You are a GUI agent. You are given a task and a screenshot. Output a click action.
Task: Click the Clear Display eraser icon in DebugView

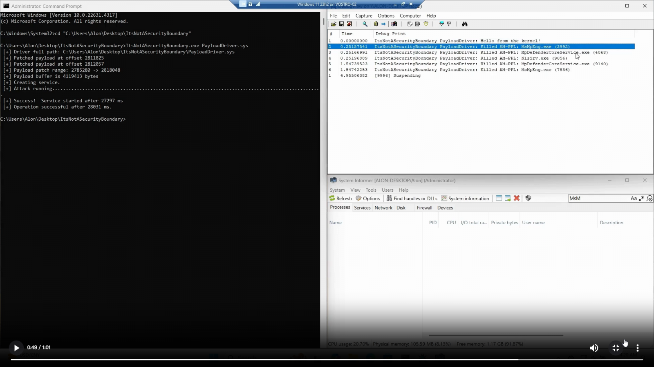point(410,24)
